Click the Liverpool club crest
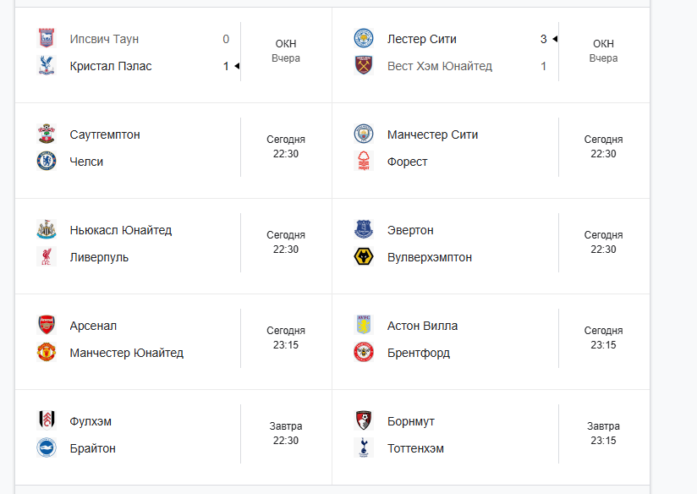Screen dimensions: 697x494 click(x=47, y=257)
